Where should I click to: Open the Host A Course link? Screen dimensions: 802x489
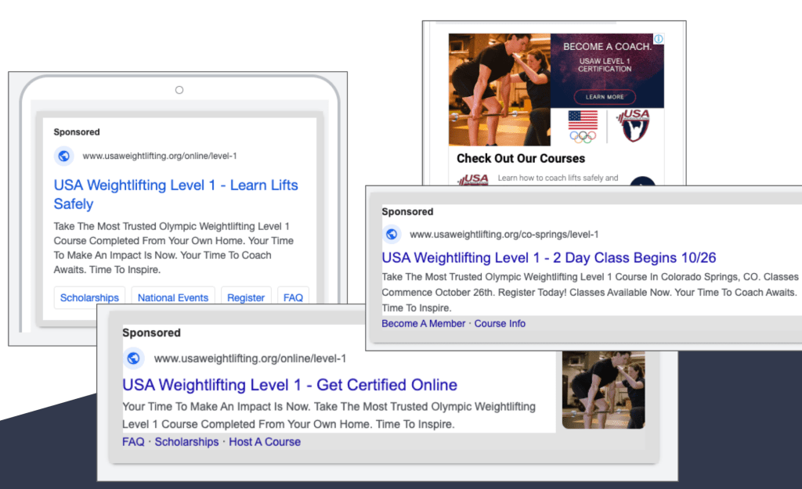point(265,441)
